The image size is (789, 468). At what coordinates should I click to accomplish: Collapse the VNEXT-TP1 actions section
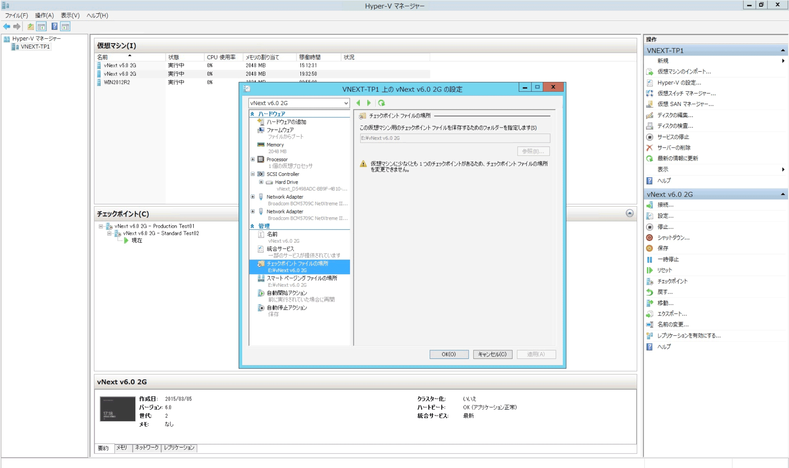point(783,50)
